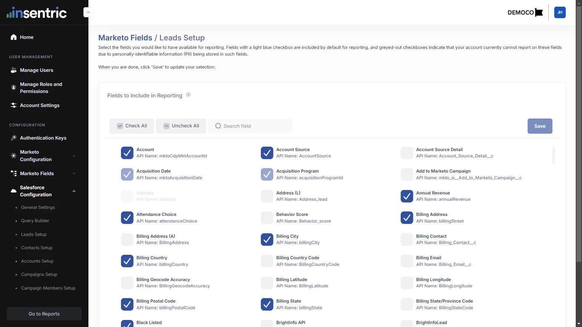Image resolution: width=582 pixels, height=327 pixels.
Task: Check the Billing State/Province Code checkbox
Action: [407, 304]
